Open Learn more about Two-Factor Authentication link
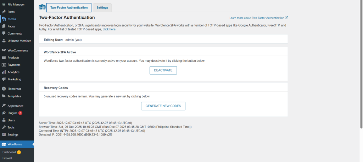363x162 pixels. (258, 18)
